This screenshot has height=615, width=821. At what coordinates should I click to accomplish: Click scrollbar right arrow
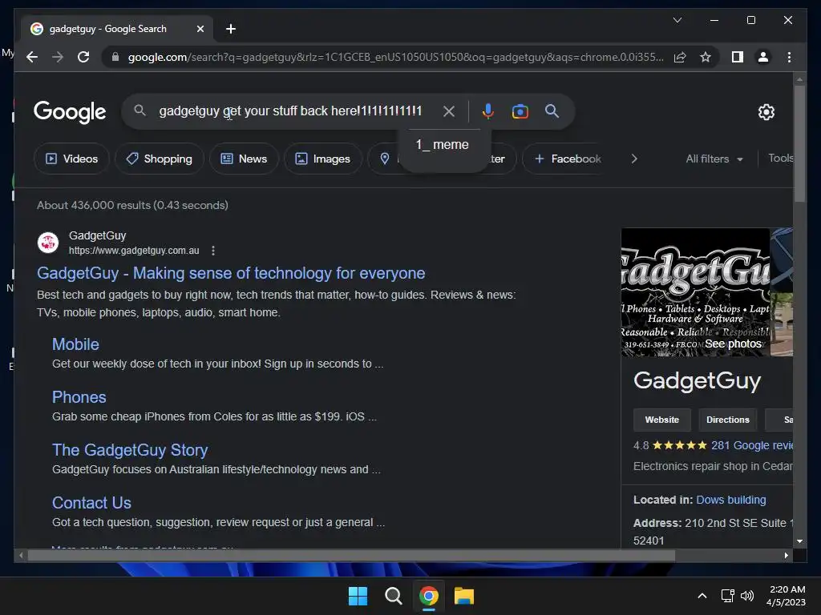point(786,556)
